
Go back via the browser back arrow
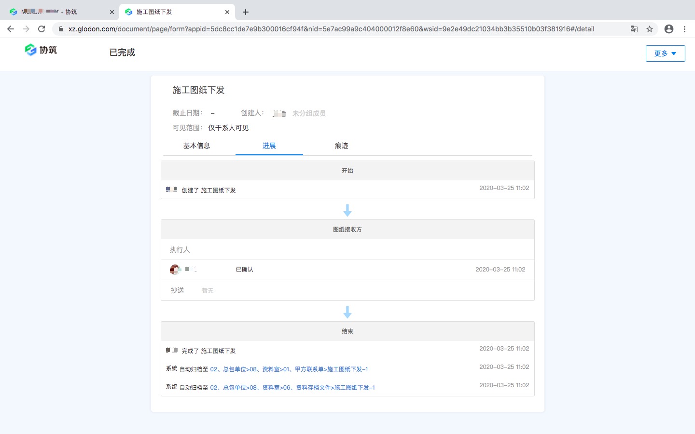point(11,28)
